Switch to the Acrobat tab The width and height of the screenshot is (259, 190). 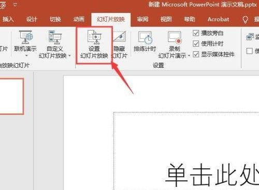(219, 19)
